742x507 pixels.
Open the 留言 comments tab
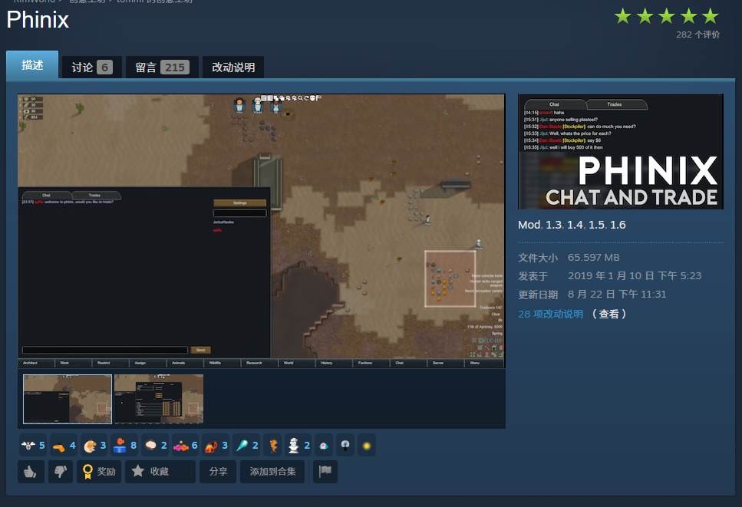pyautogui.click(x=163, y=67)
